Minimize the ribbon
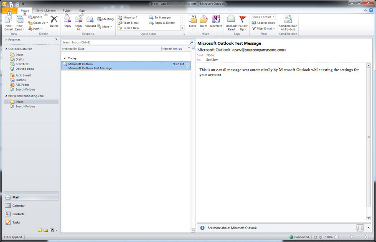Image resolution: width=376 pixels, height=242 pixels. [365, 10]
